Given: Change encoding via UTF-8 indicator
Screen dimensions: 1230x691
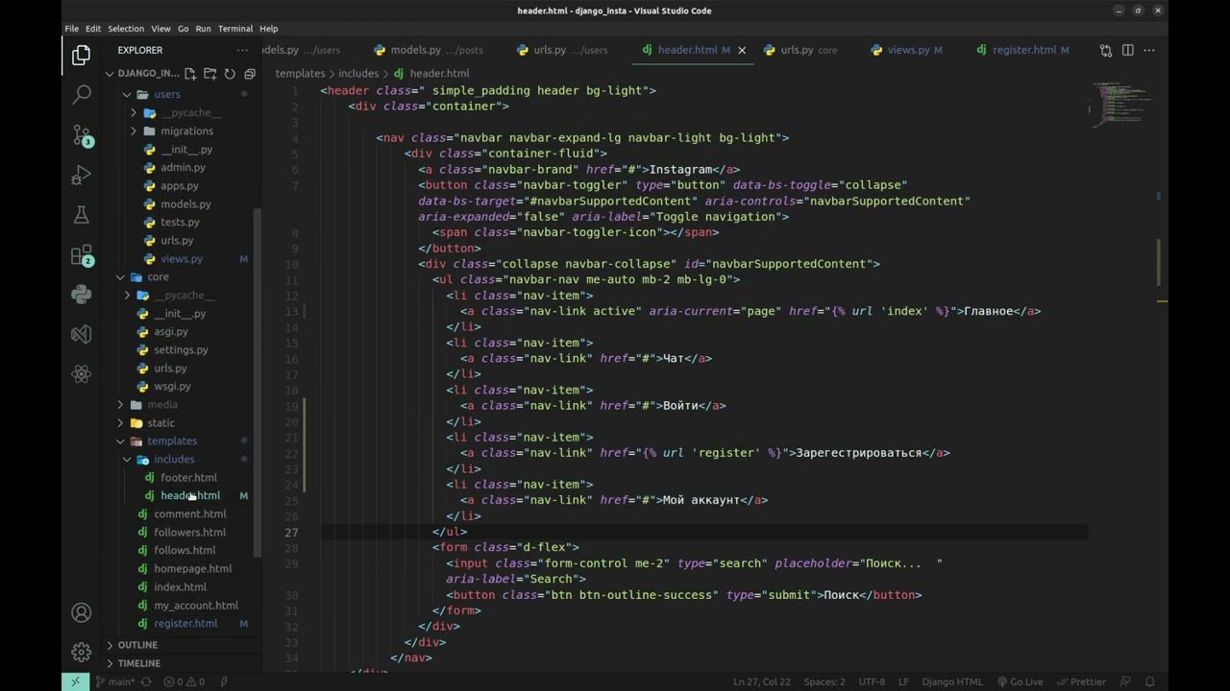Looking at the screenshot, I should point(872,681).
